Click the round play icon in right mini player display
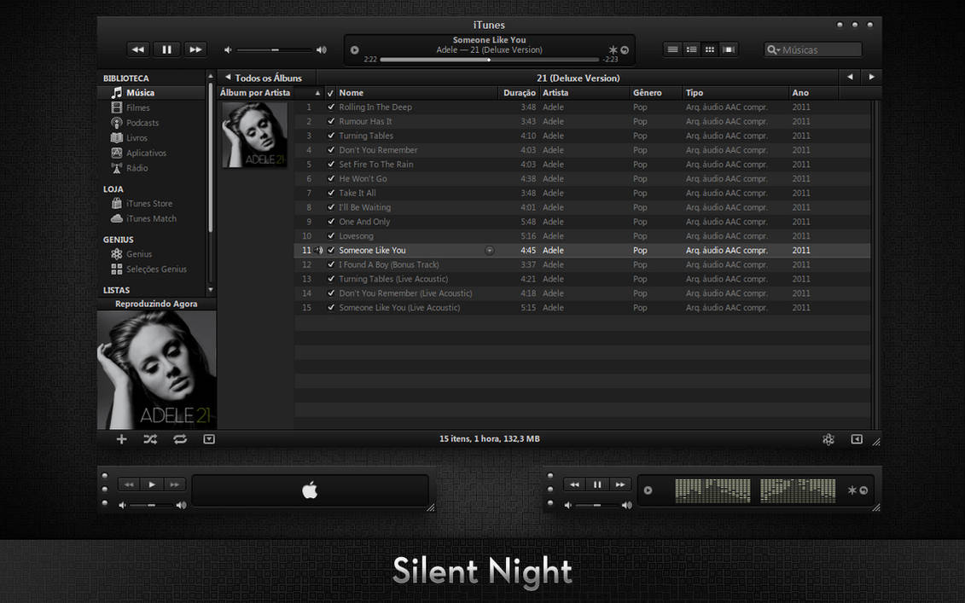Viewport: 965px width, 603px height. tap(648, 490)
